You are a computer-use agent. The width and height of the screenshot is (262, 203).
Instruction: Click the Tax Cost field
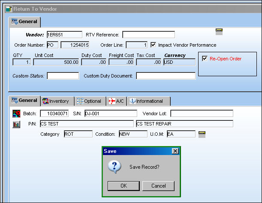(x=149, y=62)
